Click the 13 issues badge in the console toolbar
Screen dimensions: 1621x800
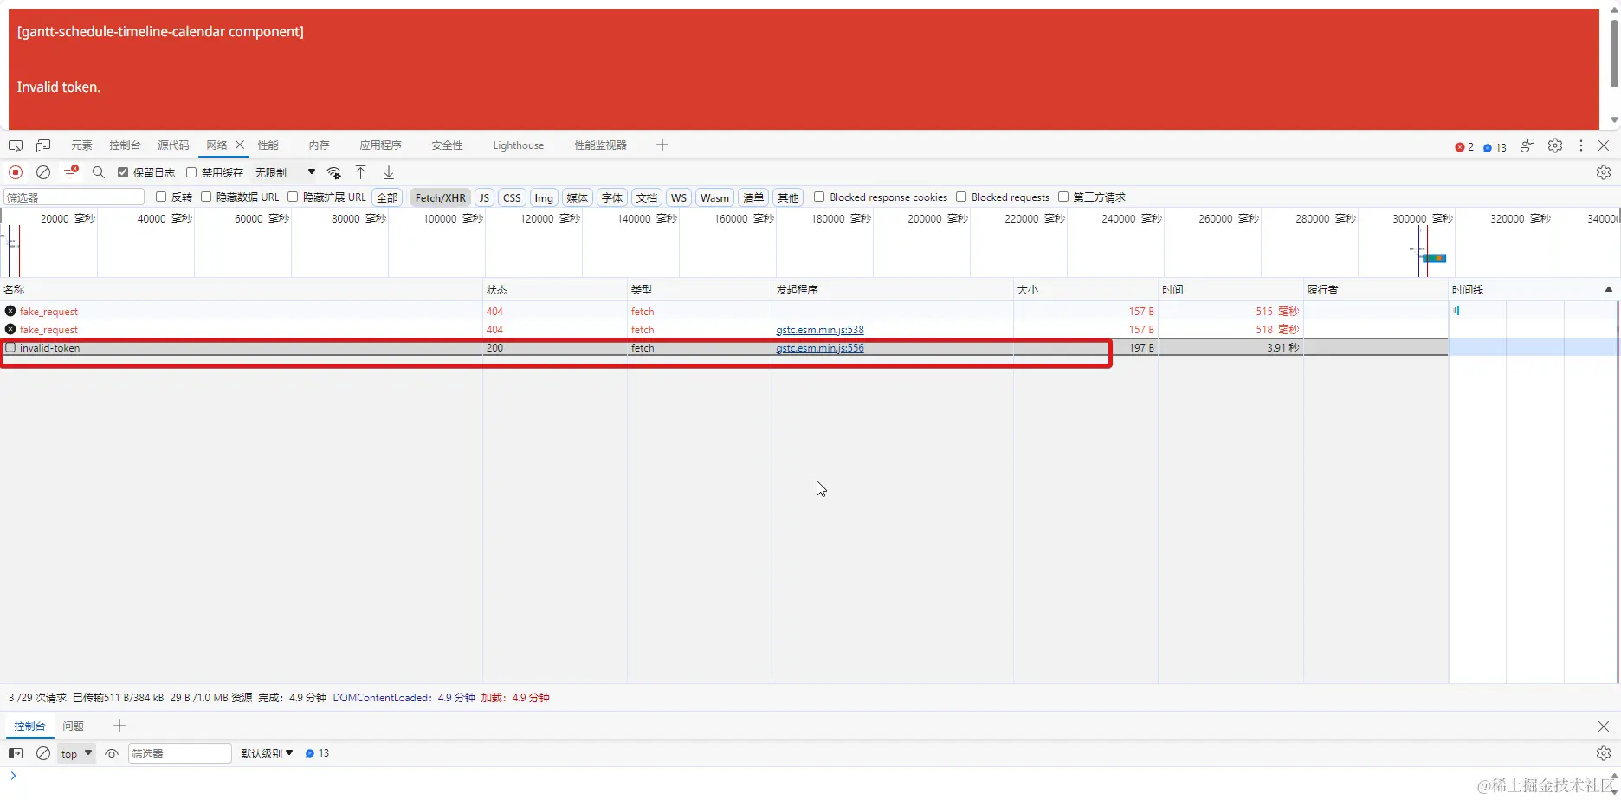tap(317, 753)
